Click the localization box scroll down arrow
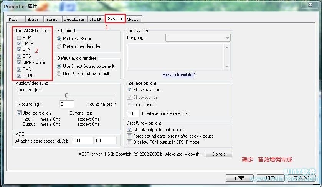The width and height of the screenshot is (322, 187). coord(227,66)
